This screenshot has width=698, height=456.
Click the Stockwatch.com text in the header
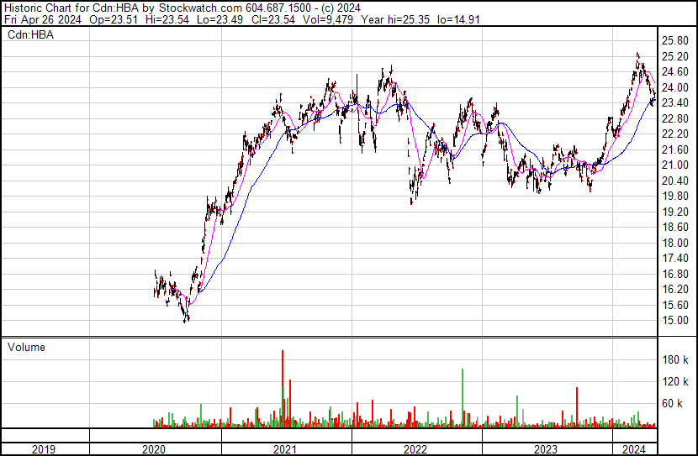[x=205, y=7]
